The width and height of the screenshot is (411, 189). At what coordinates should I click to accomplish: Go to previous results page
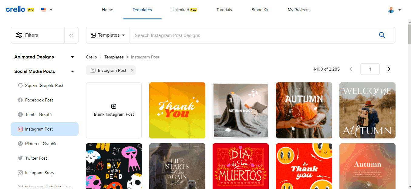[x=351, y=69]
